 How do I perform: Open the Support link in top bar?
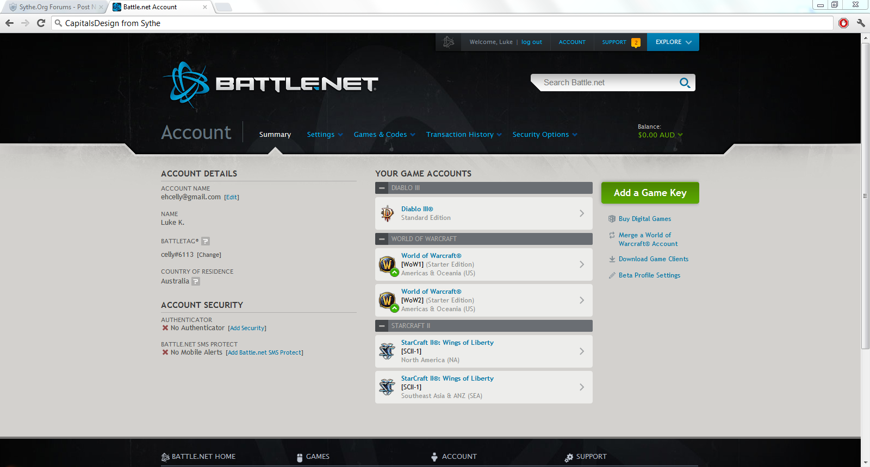coord(614,42)
